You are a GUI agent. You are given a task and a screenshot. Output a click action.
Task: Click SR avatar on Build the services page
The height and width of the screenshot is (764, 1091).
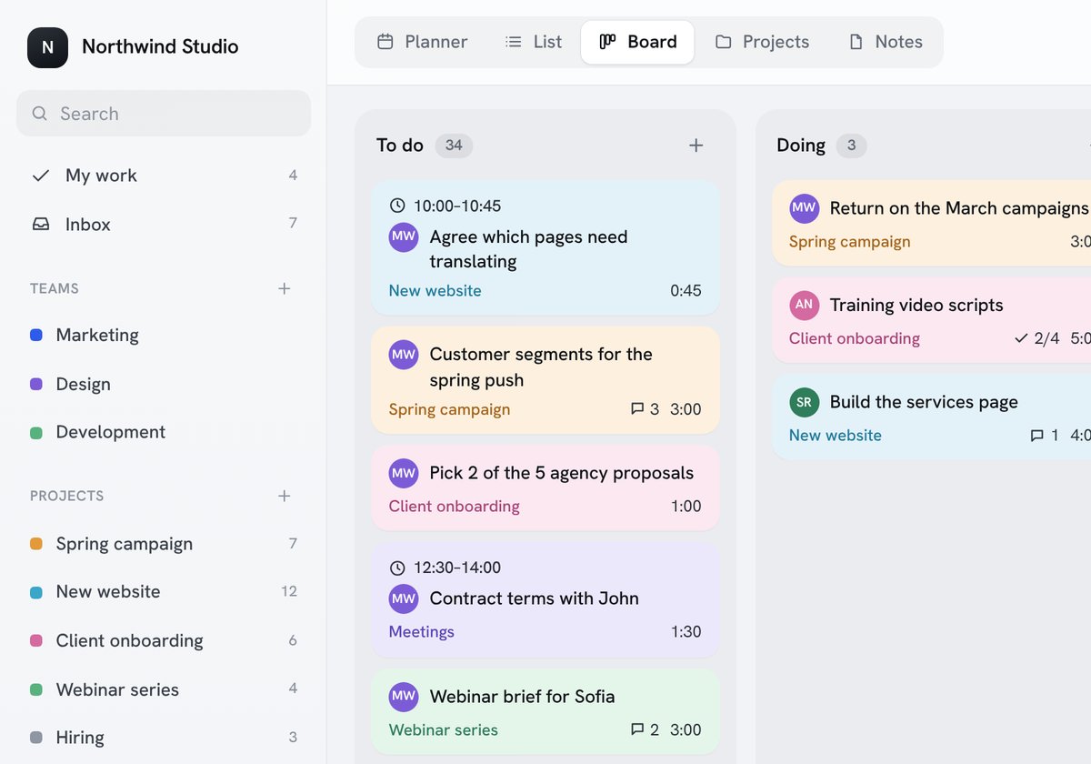[804, 402]
